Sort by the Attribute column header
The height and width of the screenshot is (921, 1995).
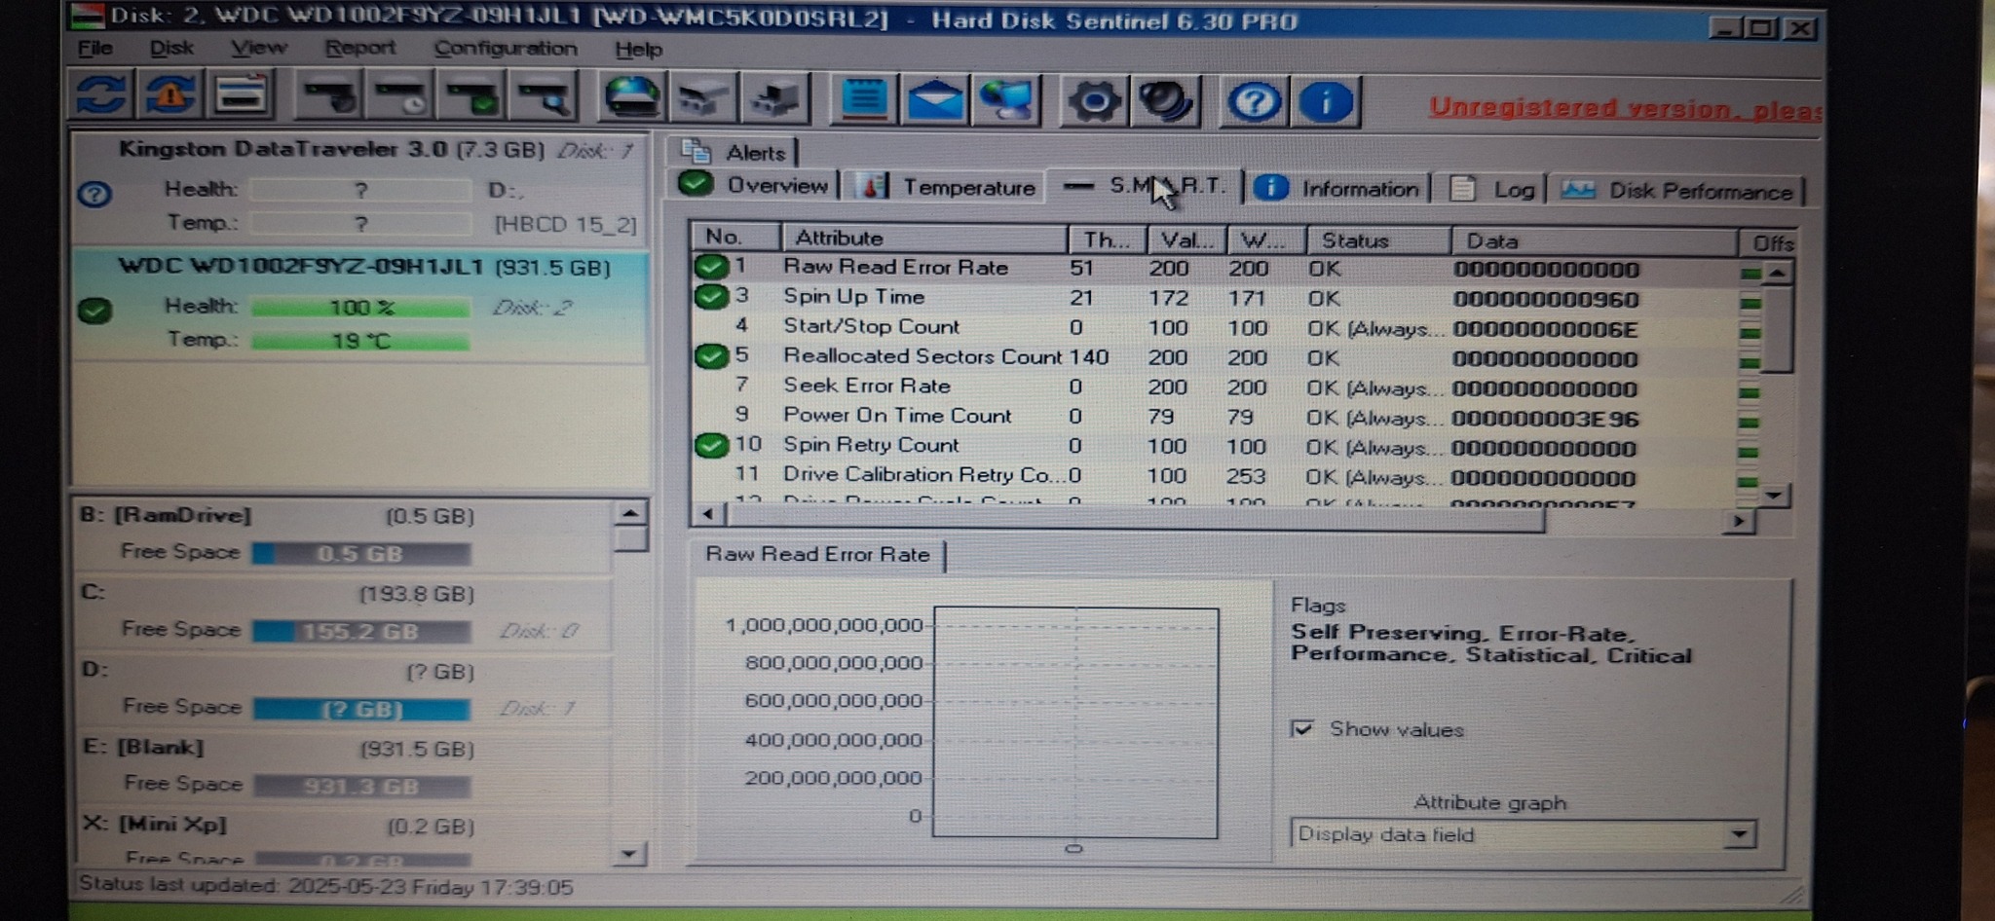923,238
